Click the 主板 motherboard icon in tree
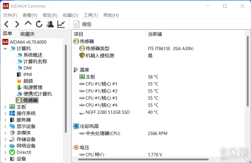Viewport: 251px width, 163px height. pyautogui.click(x=12, y=107)
